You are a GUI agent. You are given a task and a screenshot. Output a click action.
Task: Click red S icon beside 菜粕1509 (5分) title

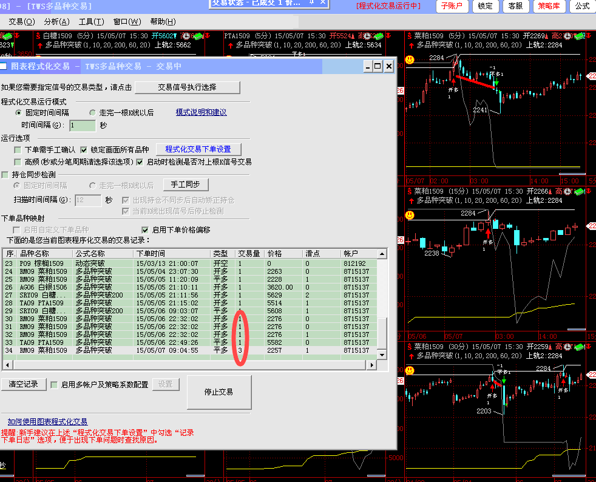(410, 36)
